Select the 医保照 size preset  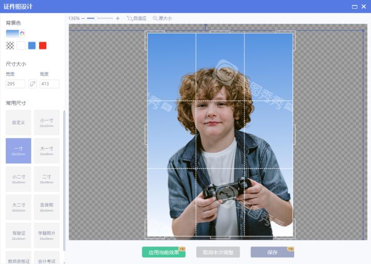[46, 207]
